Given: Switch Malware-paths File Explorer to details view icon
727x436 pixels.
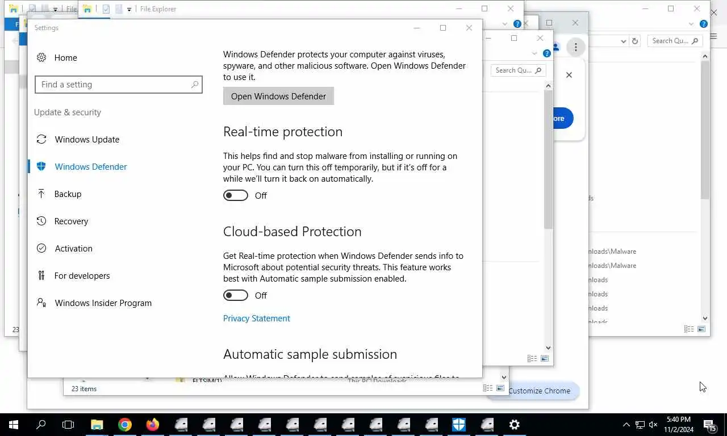Looking at the screenshot, I should coord(689,329).
